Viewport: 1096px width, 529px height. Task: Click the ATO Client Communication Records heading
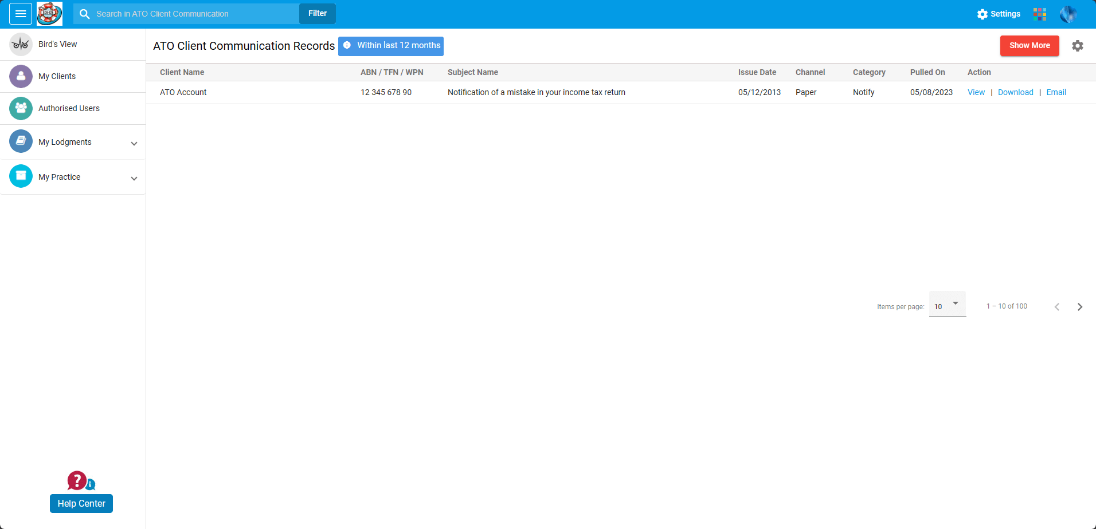tap(244, 46)
